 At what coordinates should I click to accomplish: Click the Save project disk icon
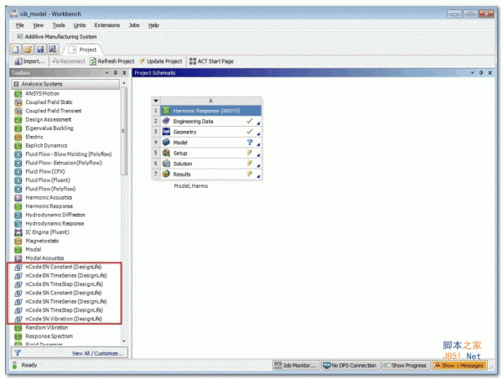click(39, 49)
